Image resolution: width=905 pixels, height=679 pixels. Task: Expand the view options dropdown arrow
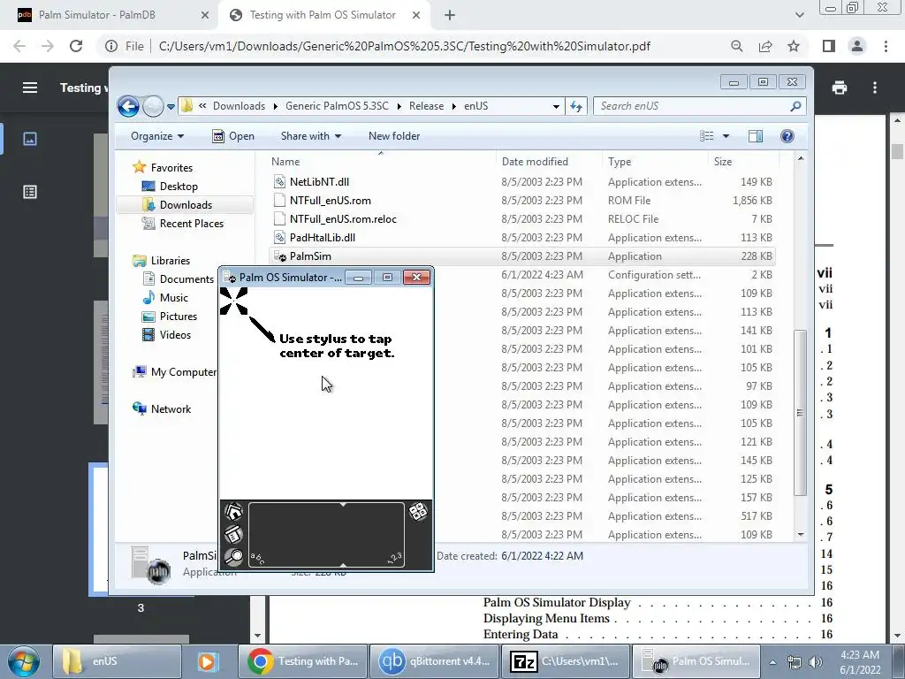(726, 136)
